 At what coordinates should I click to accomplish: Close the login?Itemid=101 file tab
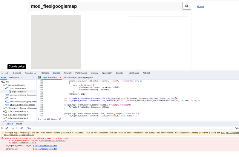click(60, 77)
